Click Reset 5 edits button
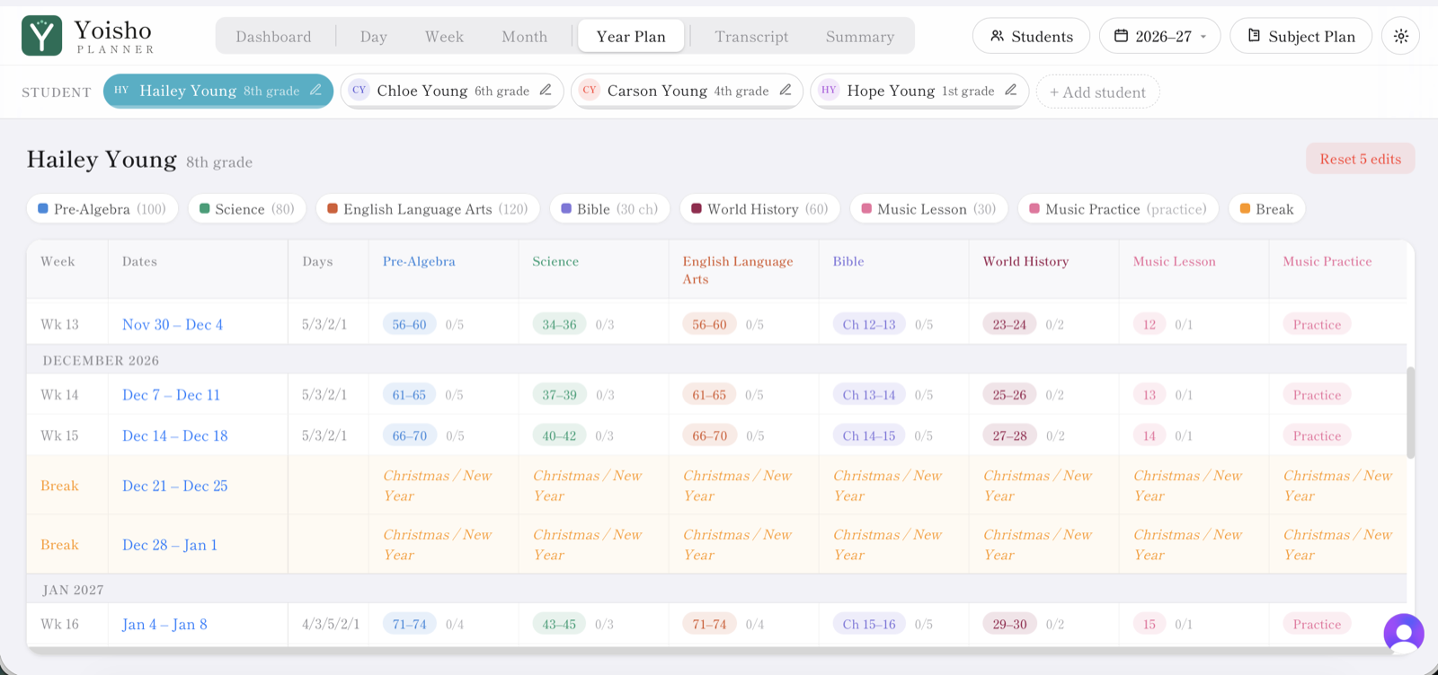The height and width of the screenshot is (675, 1438). (1360, 159)
